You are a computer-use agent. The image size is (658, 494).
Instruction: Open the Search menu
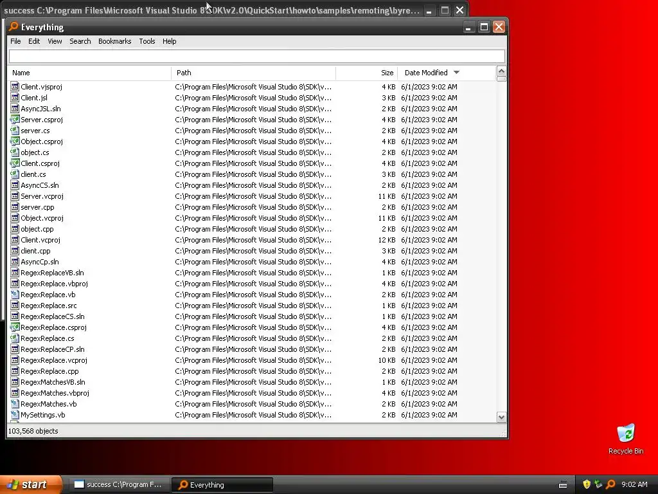[80, 41]
